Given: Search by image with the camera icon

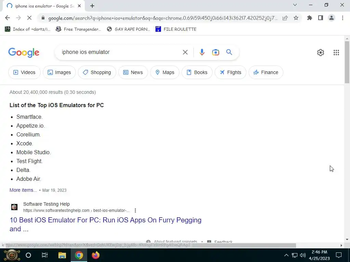Looking at the screenshot, I should [x=215, y=52].
